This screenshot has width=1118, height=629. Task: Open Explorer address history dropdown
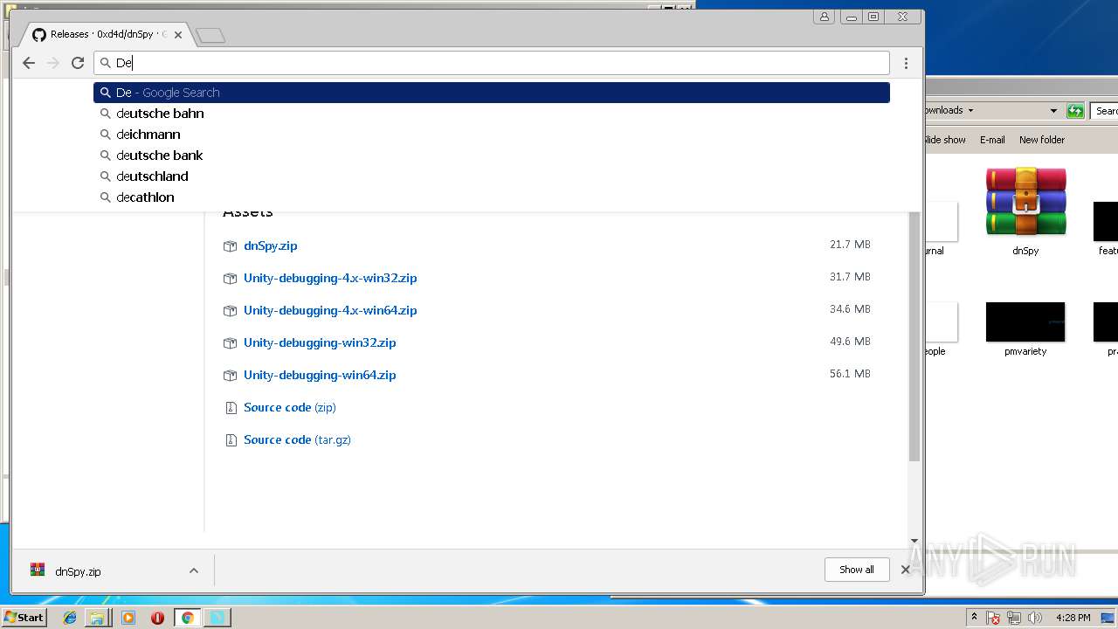pyautogui.click(x=1053, y=111)
